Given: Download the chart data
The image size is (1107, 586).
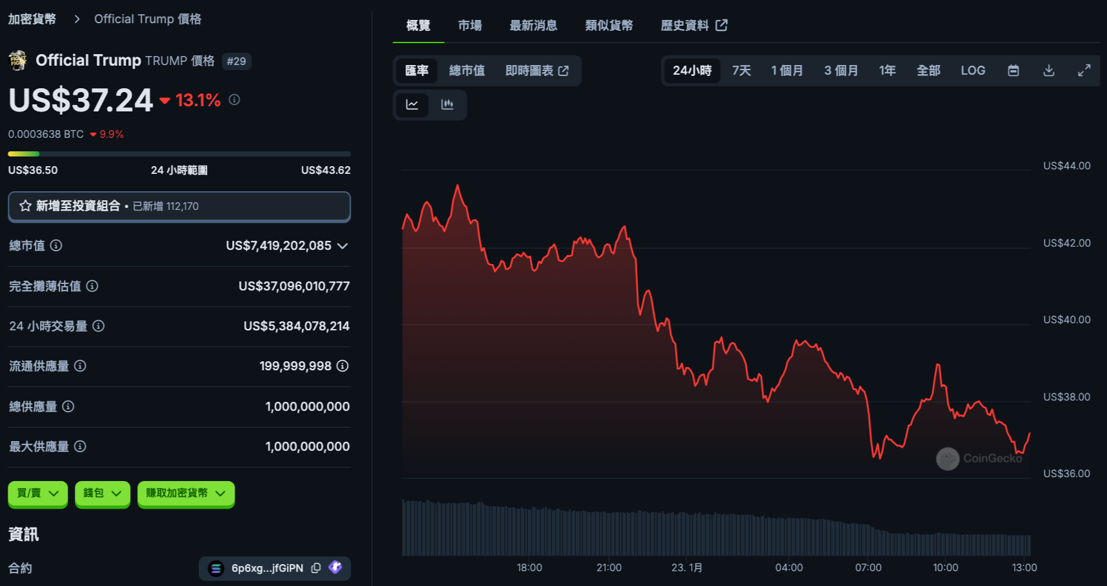Looking at the screenshot, I should pos(1048,70).
